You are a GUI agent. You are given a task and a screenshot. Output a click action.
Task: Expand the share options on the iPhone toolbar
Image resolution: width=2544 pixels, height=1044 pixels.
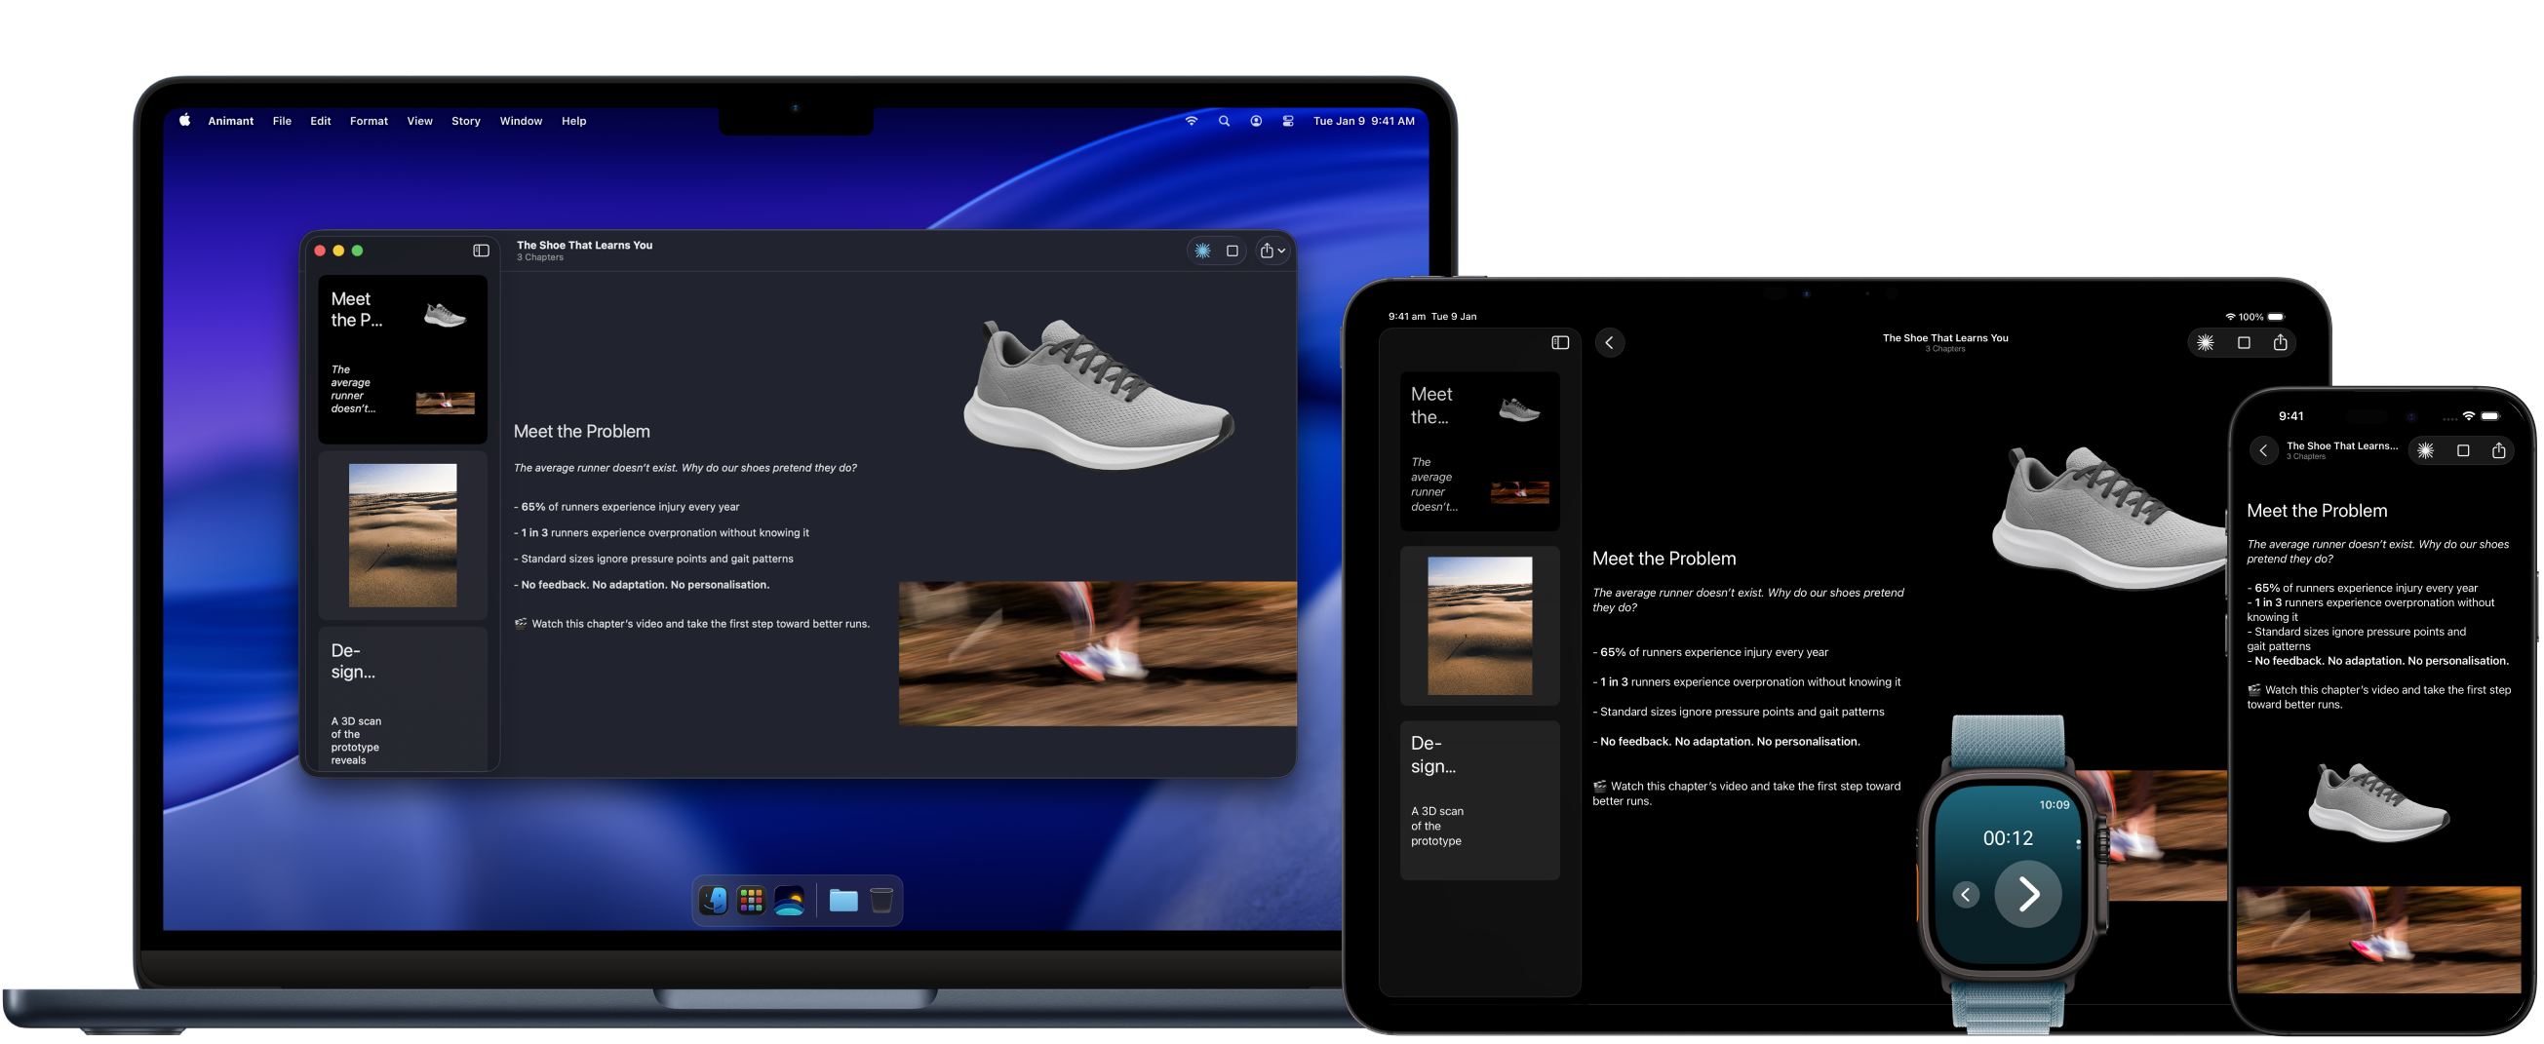click(x=2499, y=450)
